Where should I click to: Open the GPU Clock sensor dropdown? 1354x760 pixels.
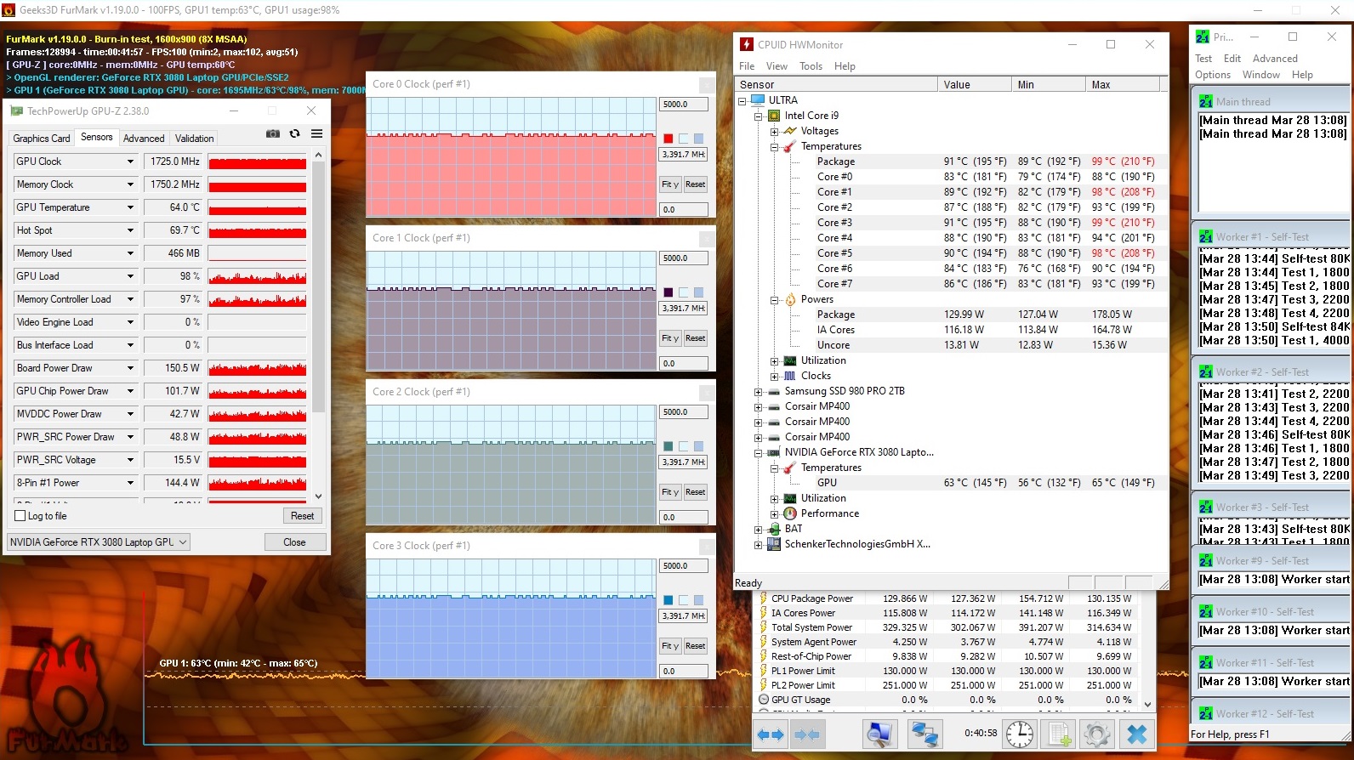coord(130,162)
